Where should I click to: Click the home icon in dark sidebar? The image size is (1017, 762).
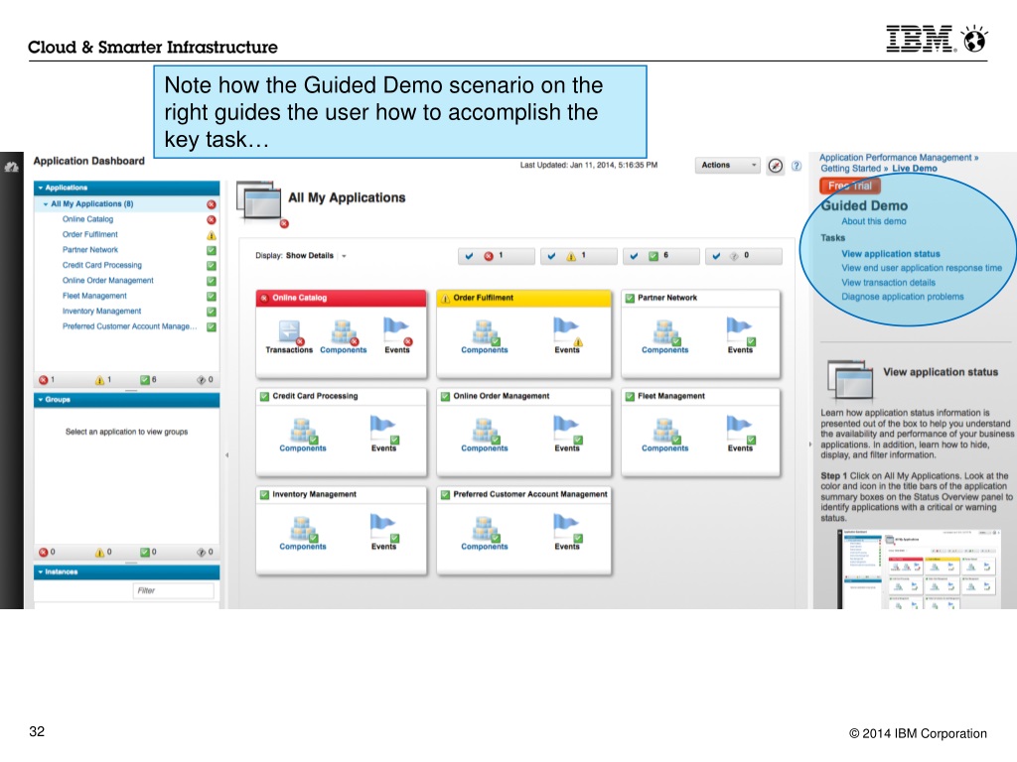tap(11, 168)
